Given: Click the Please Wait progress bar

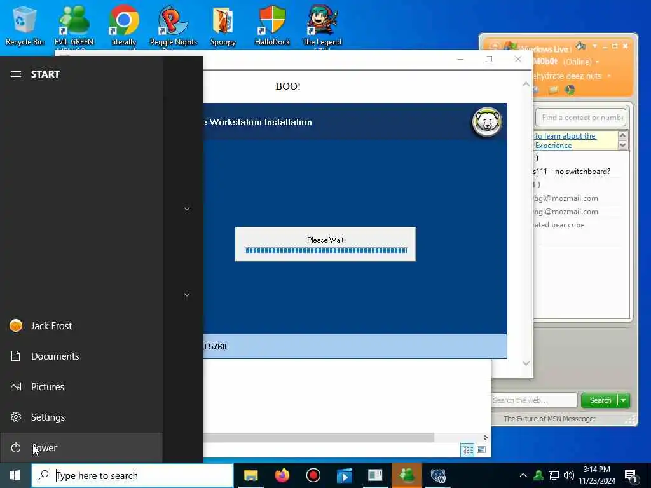Looking at the screenshot, I should pos(326,250).
